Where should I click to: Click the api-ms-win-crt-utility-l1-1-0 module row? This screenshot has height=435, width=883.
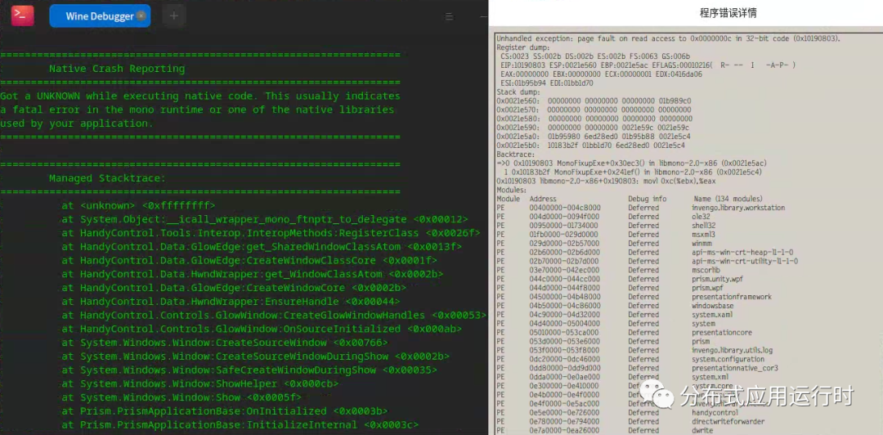pyautogui.click(x=647, y=262)
